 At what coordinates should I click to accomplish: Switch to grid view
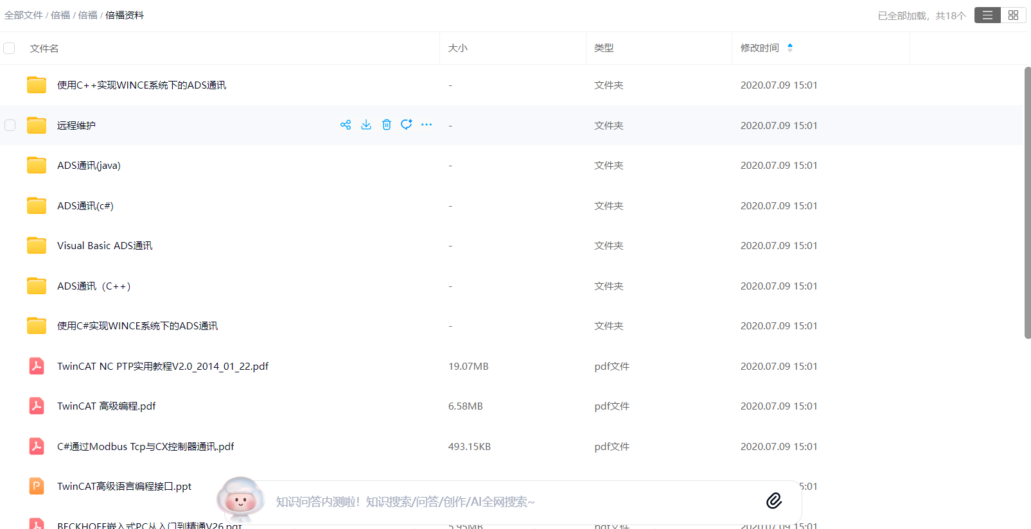[x=1013, y=15]
